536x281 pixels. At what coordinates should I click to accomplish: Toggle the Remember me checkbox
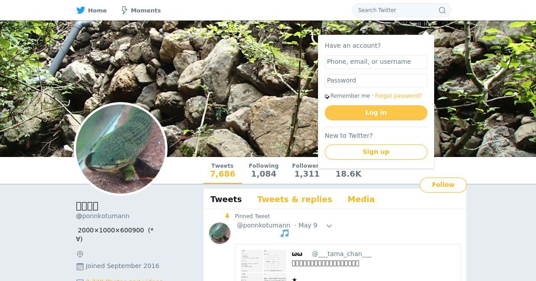(327, 96)
